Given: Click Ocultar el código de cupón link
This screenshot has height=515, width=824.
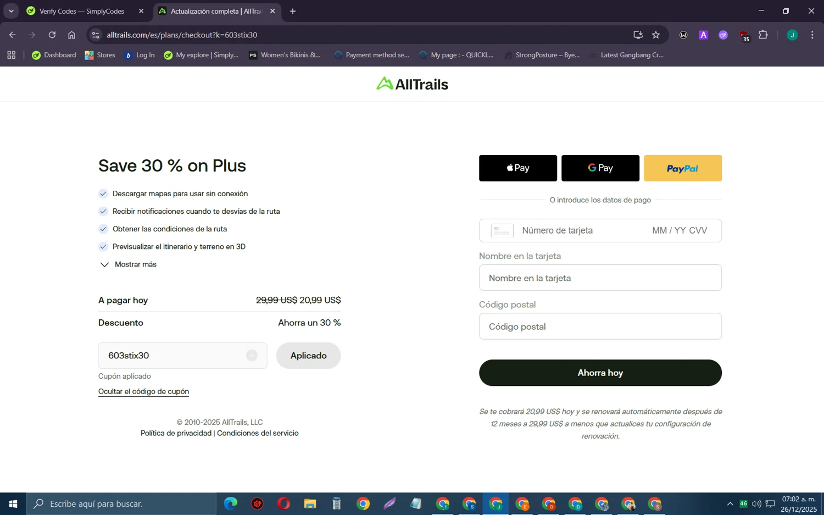Looking at the screenshot, I should [143, 391].
